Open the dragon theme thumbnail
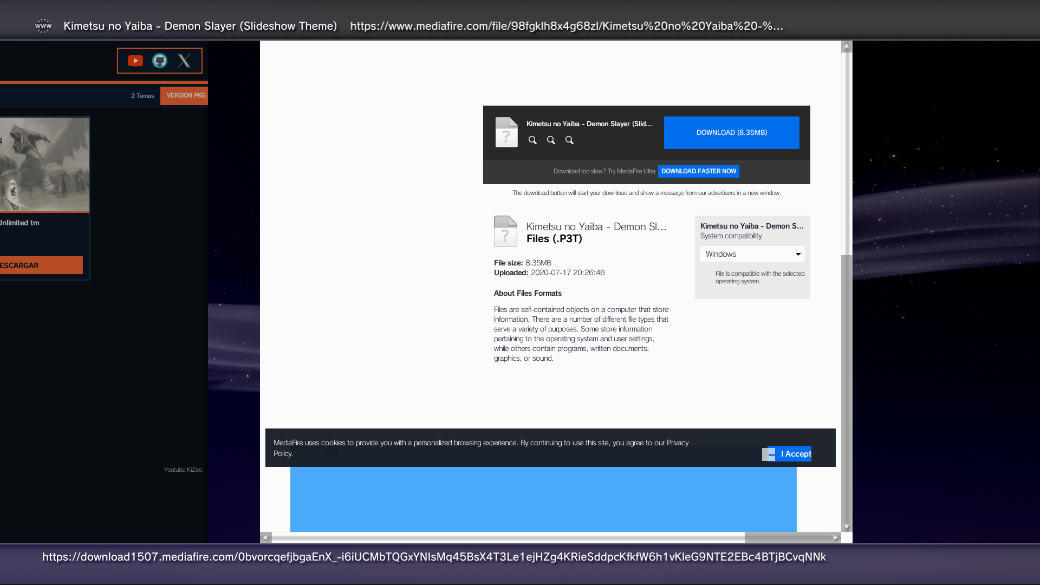 click(44, 165)
